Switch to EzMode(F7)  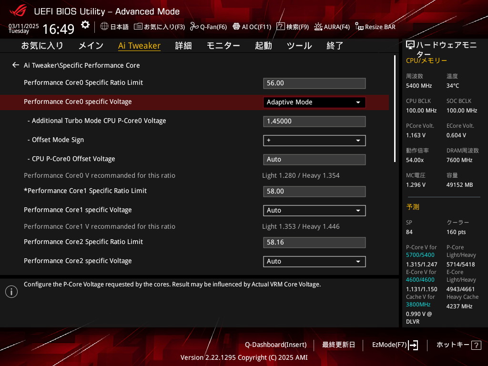point(389,345)
